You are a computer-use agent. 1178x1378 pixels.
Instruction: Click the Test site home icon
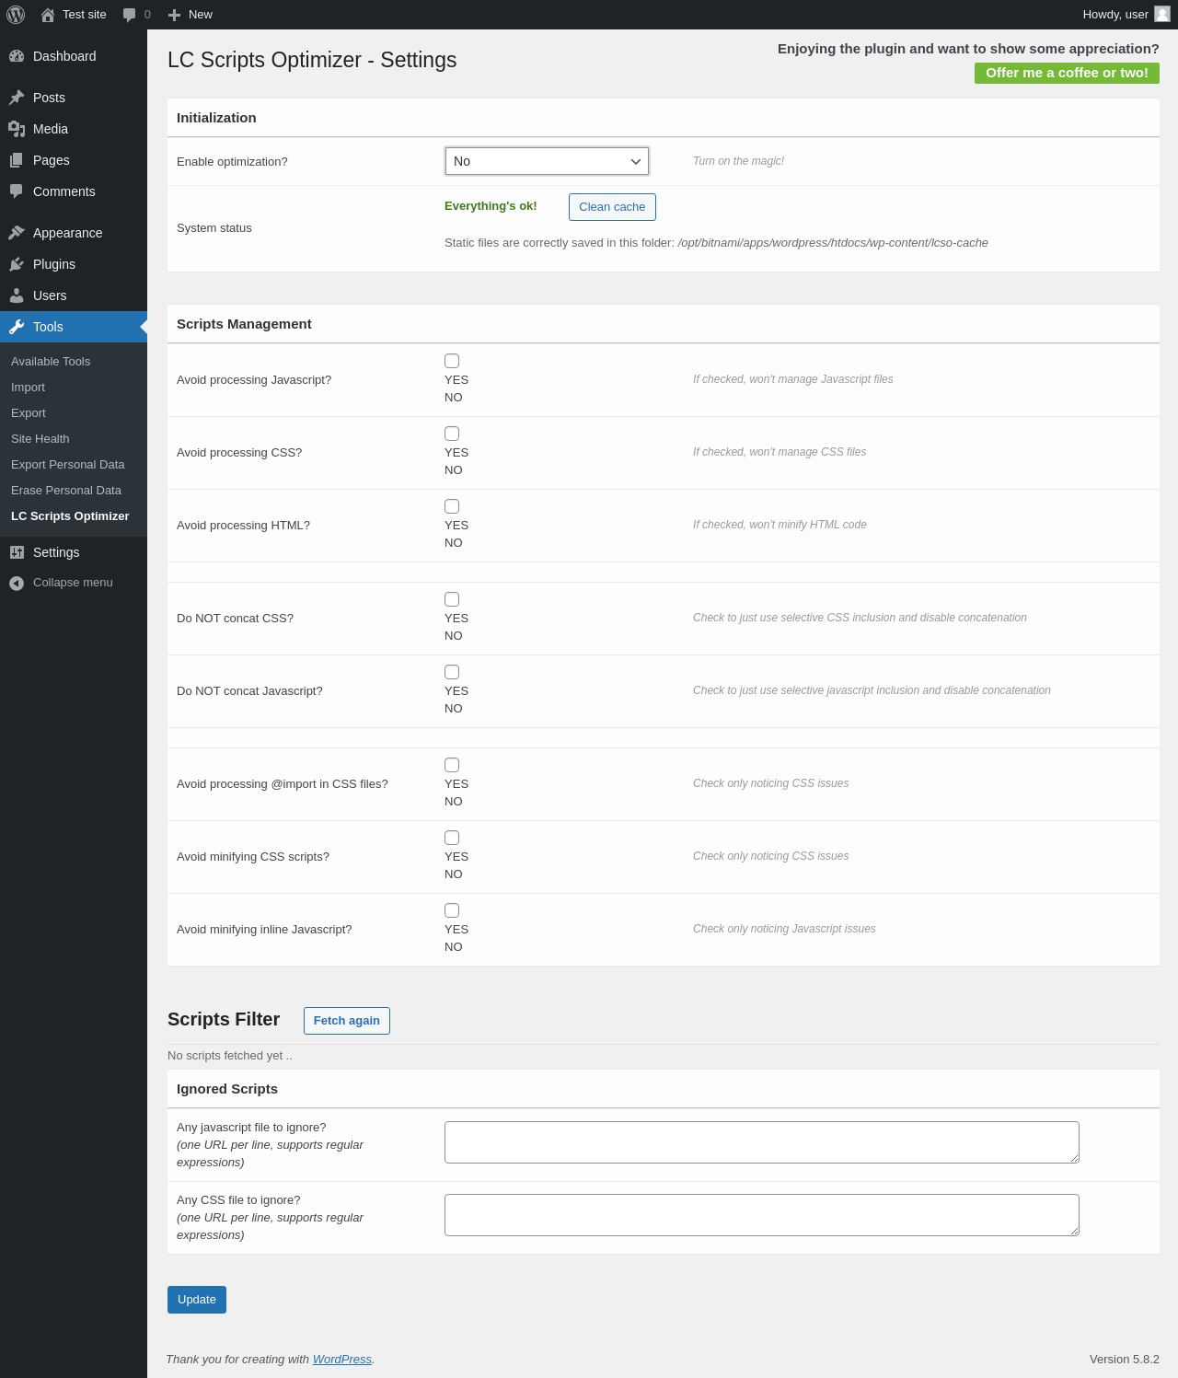[48, 15]
